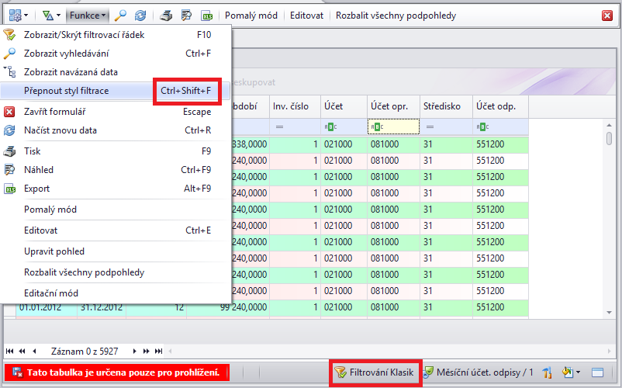Click the Inv. číslo column header

[295, 106]
